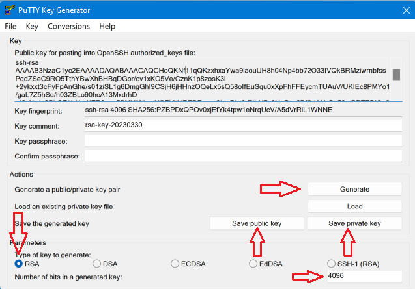Choose the EdDSA radio button

click(x=253, y=264)
